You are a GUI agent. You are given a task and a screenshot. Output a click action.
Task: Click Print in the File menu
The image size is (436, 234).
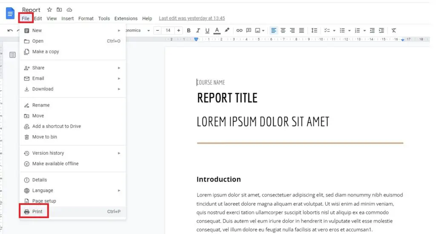pos(72,211)
